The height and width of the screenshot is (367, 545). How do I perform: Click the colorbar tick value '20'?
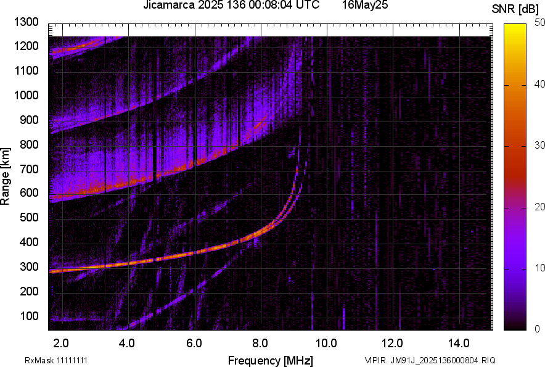pos(540,207)
